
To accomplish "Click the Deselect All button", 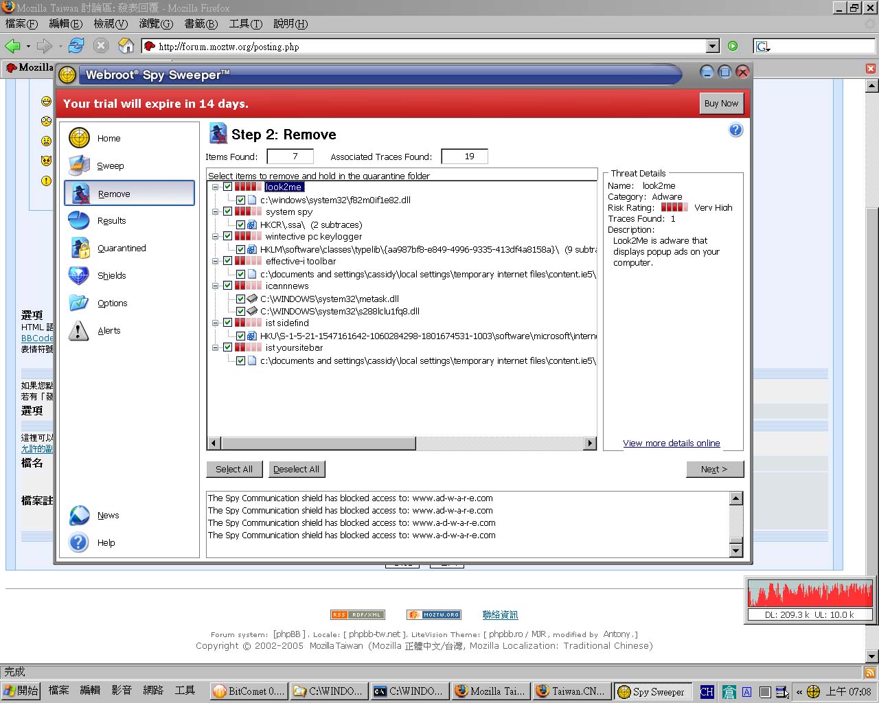I will (296, 470).
